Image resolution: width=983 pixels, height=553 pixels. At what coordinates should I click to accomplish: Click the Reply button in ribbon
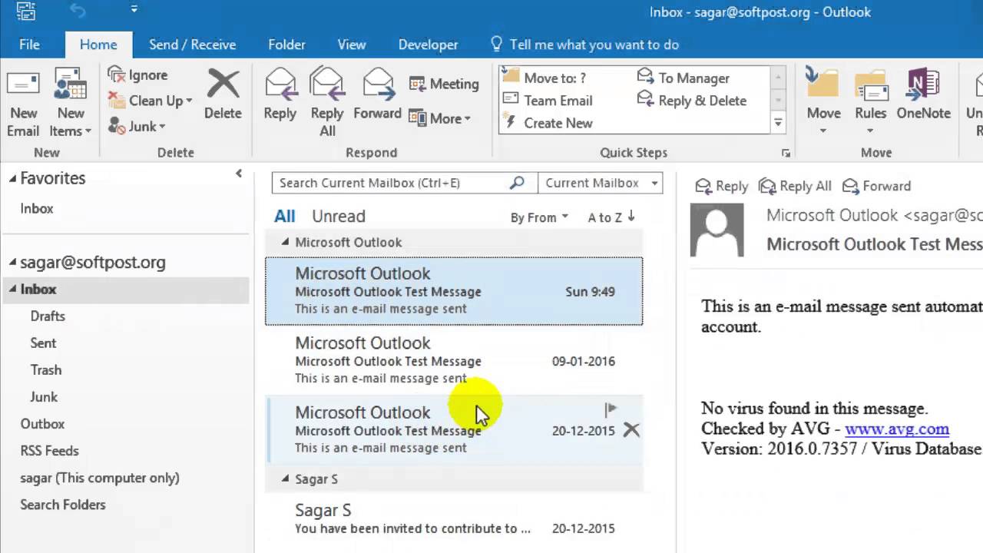280,94
